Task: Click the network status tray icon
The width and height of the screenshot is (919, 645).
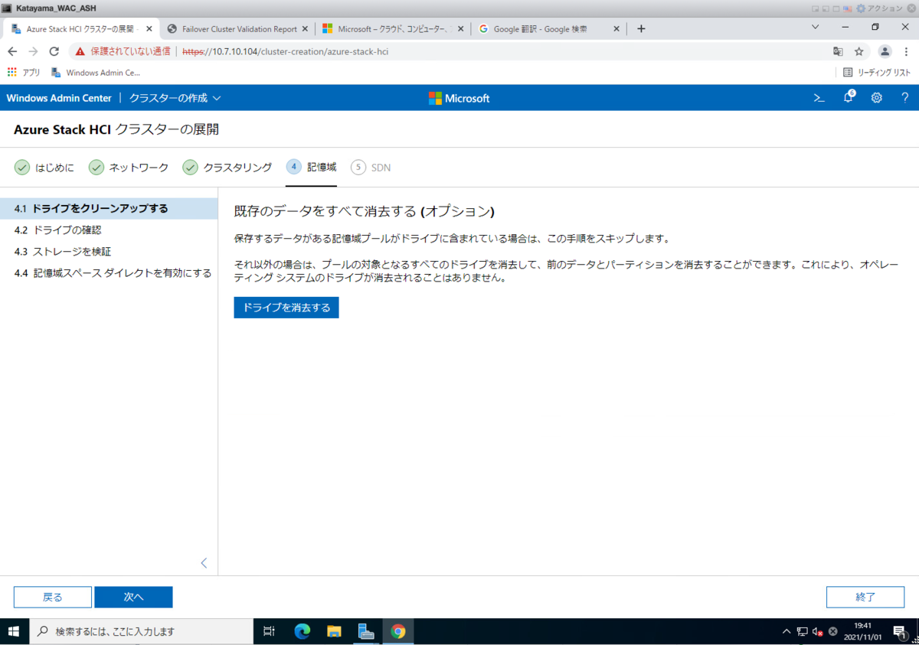Action: click(802, 632)
